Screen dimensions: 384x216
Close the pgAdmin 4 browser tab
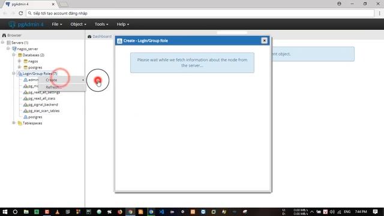coord(53,4)
